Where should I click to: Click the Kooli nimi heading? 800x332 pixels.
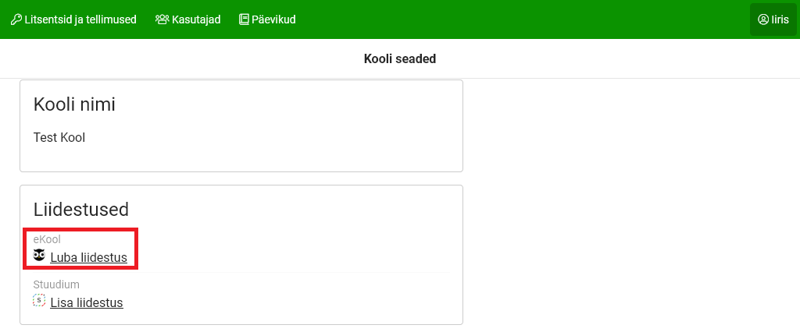pos(74,104)
